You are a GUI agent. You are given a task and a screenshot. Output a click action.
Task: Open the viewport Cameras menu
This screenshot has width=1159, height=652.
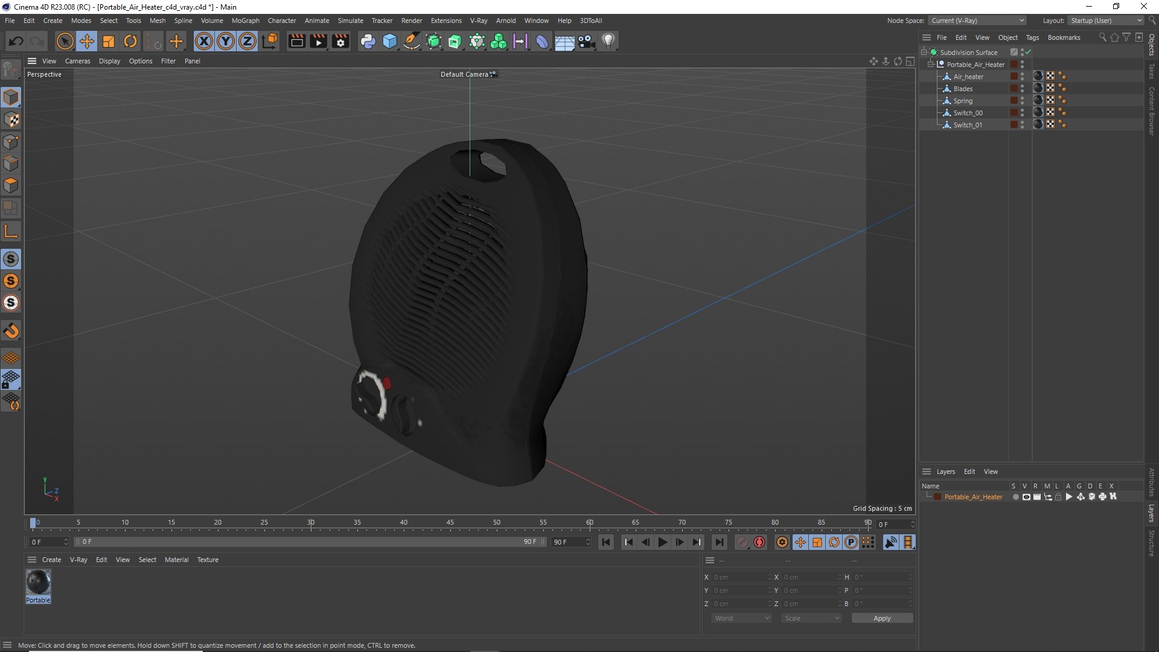77,61
